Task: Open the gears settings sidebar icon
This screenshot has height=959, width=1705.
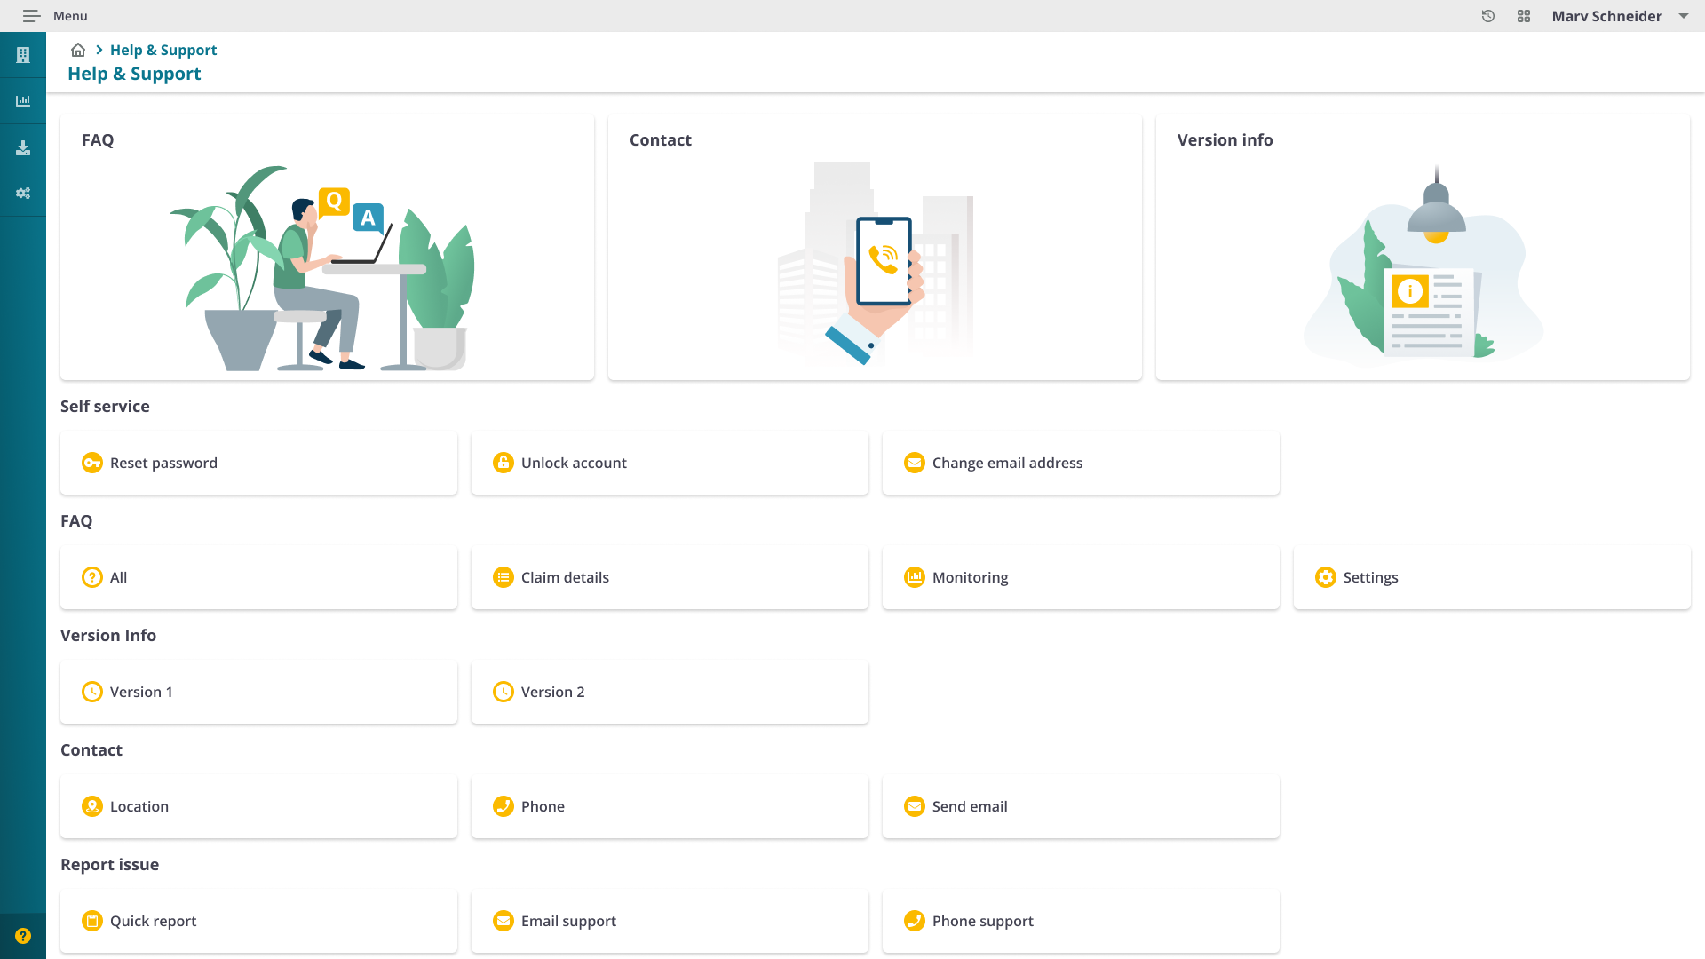Action: coord(23,194)
